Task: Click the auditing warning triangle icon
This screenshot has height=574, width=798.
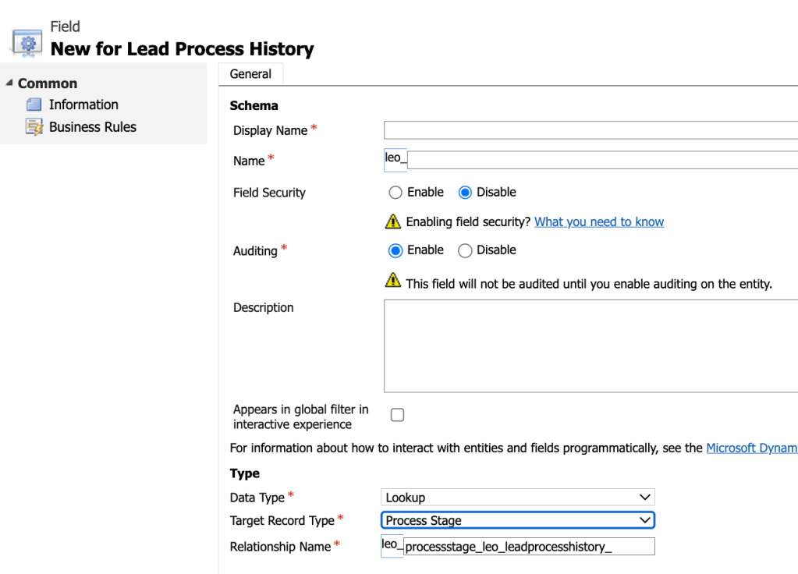Action: pos(393,282)
